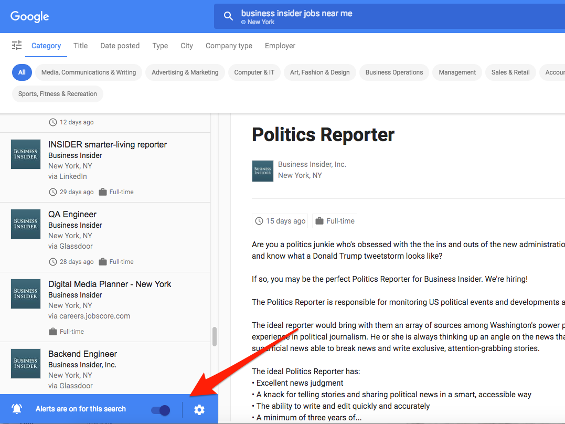Screen dimensions: 565x424
Task: Click the search box with job query
Action: (x=389, y=16)
